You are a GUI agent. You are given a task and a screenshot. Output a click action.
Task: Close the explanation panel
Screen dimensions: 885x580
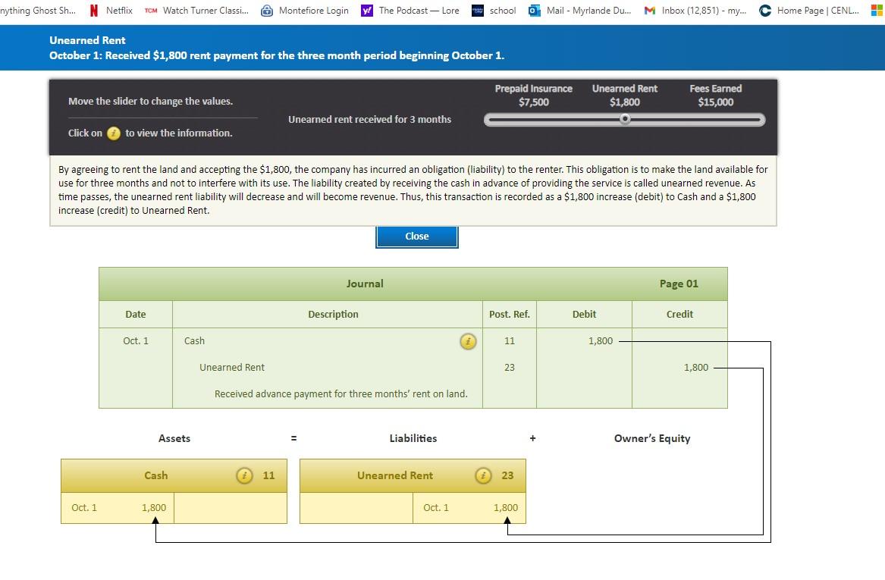pyautogui.click(x=416, y=237)
